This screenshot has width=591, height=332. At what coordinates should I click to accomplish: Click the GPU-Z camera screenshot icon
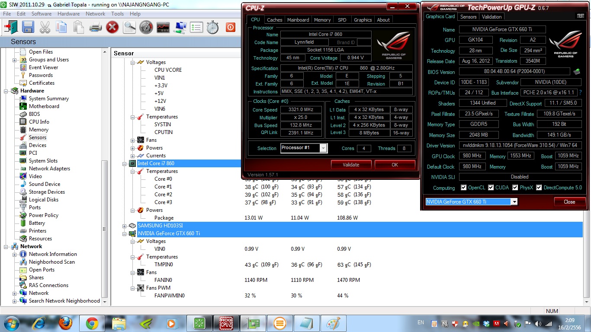(580, 16)
